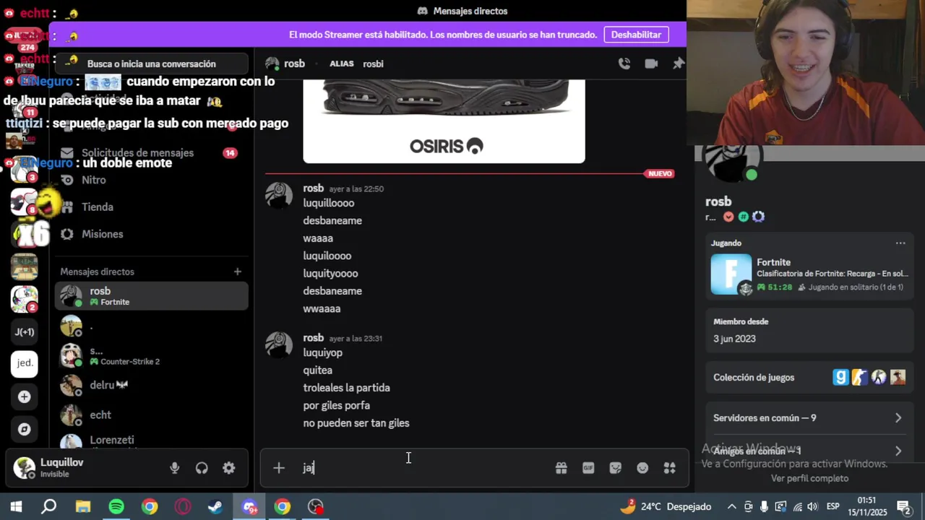Open Opera GX from the taskbar
925x520 pixels.
[x=182, y=507]
